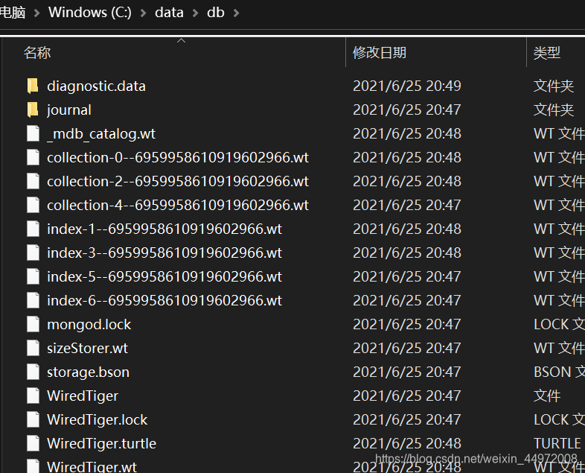The width and height of the screenshot is (585, 473).
Task: Click index-1--6959958610919602966.wt name
Action: 164,229
